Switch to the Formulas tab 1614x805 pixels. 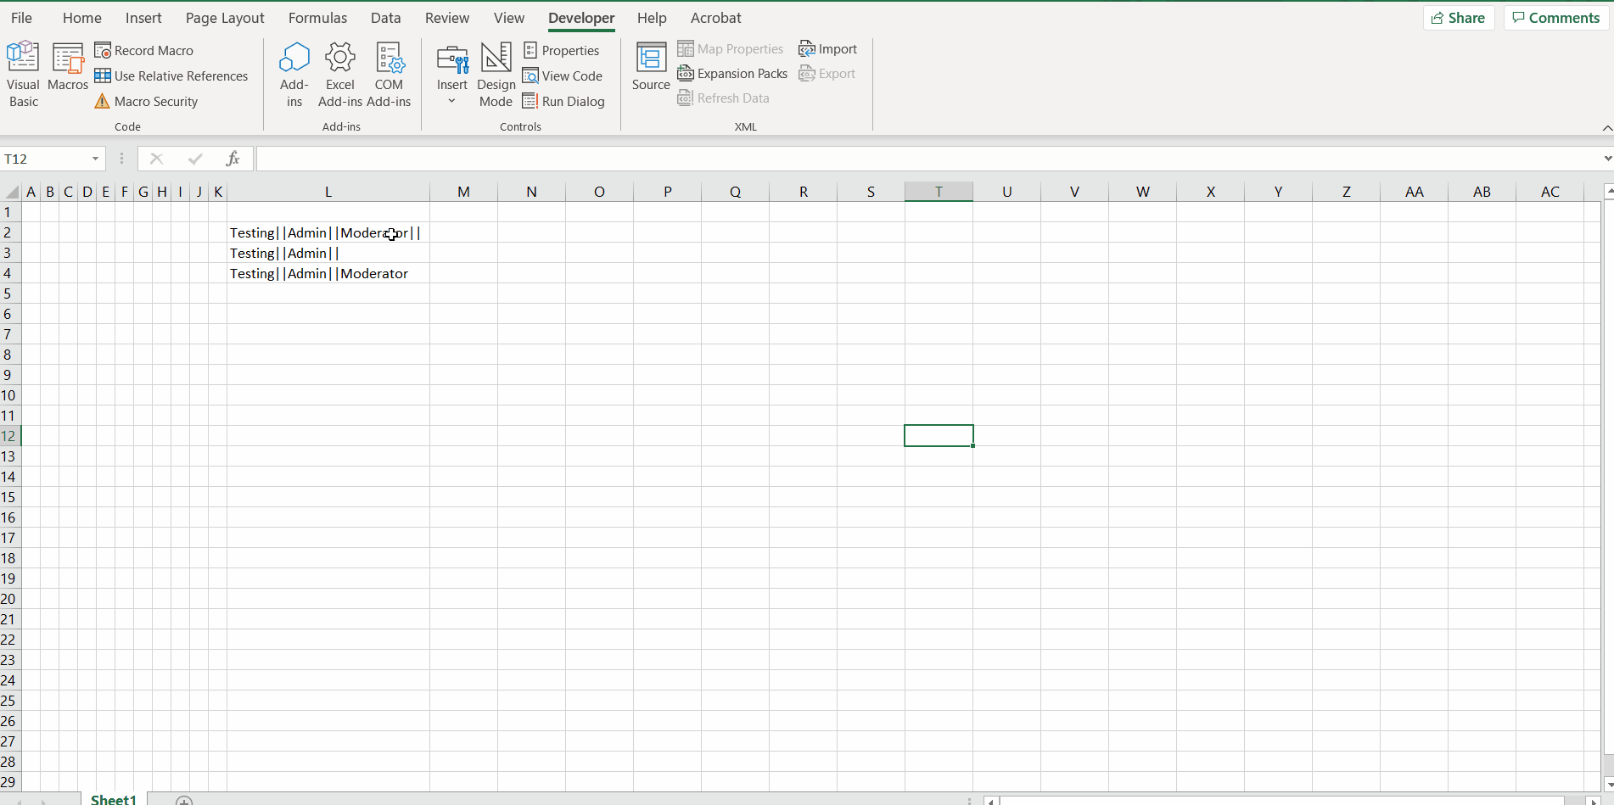[317, 17]
